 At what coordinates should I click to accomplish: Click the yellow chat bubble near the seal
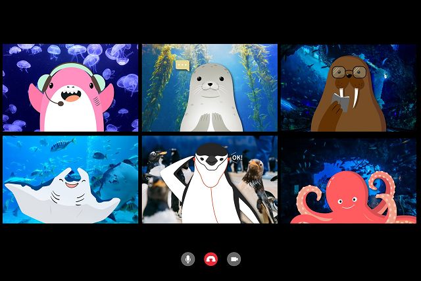182,65
